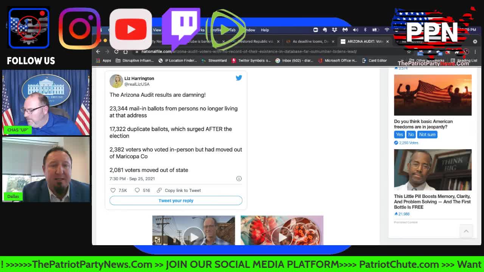Close the ARIZONA AUDIT tab
484x272 pixels.
pos(387,42)
